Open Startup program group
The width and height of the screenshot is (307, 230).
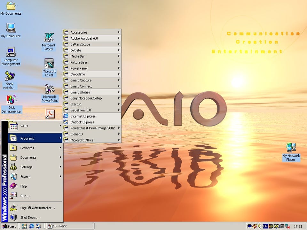(x=92, y=104)
